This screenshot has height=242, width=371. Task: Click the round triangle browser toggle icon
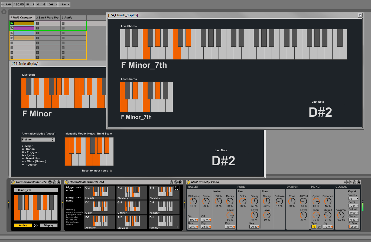[4, 12]
